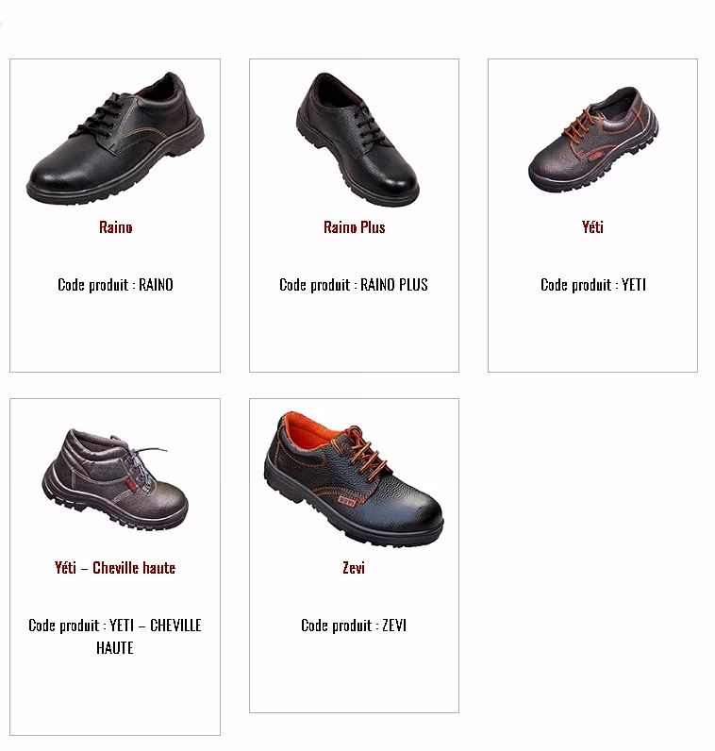
Task: Open the Yéti high-ankle boot image
Action: tap(115, 480)
